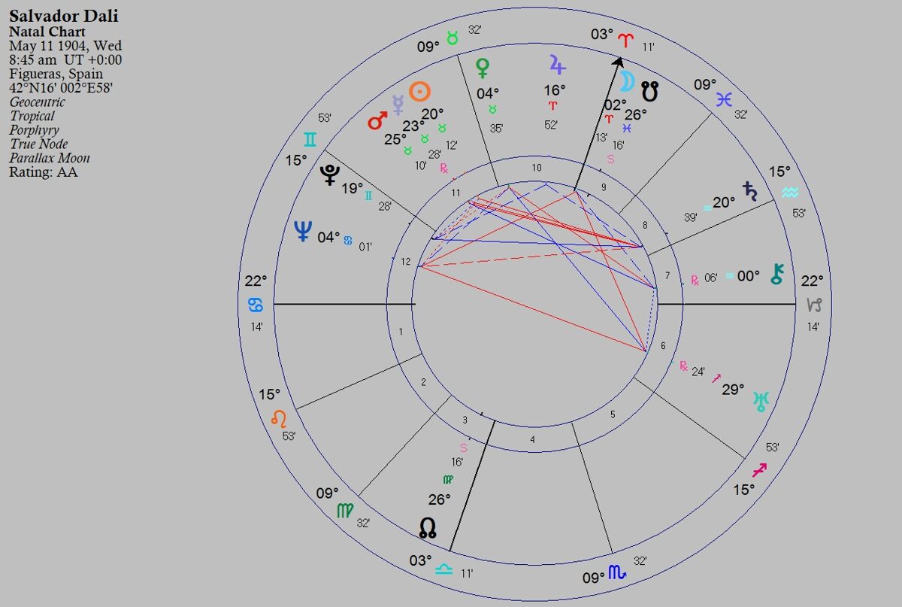Select the retrograde symbol beside Uranus's 24'

coord(683,366)
